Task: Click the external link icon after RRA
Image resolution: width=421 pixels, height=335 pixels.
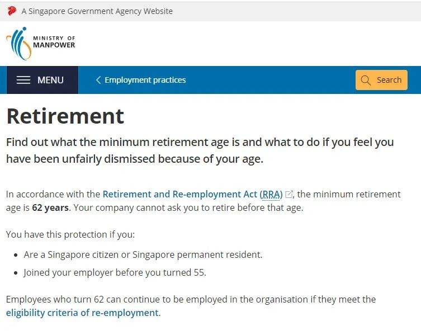Action: (x=289, y=195)
